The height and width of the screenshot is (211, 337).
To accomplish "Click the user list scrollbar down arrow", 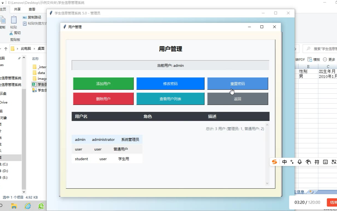I will (267, 183).
